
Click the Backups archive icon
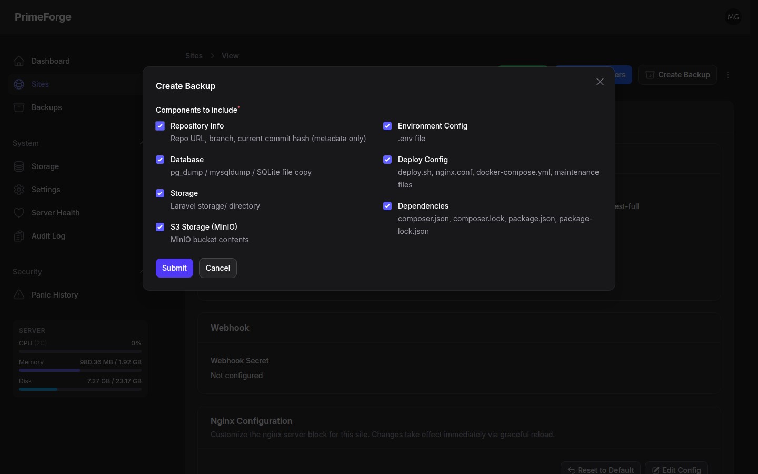[19, 107]
